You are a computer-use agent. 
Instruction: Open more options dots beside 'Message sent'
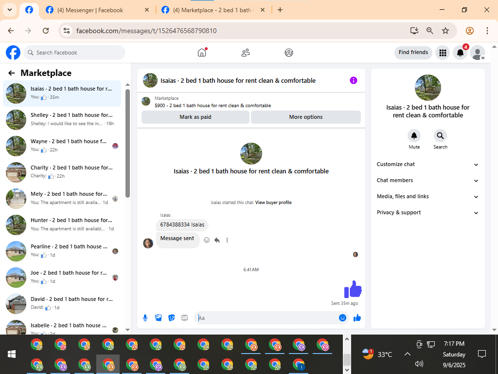[x=227, y=240]
